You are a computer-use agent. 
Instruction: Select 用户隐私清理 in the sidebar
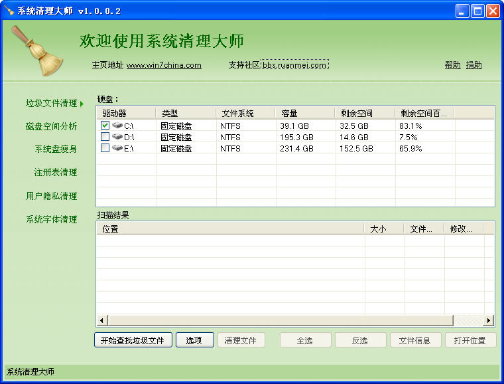(51, 196)
